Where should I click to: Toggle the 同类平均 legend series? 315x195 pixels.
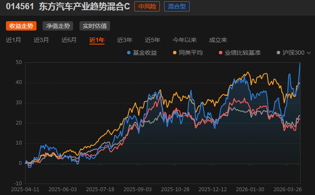[x=188, y=53]
